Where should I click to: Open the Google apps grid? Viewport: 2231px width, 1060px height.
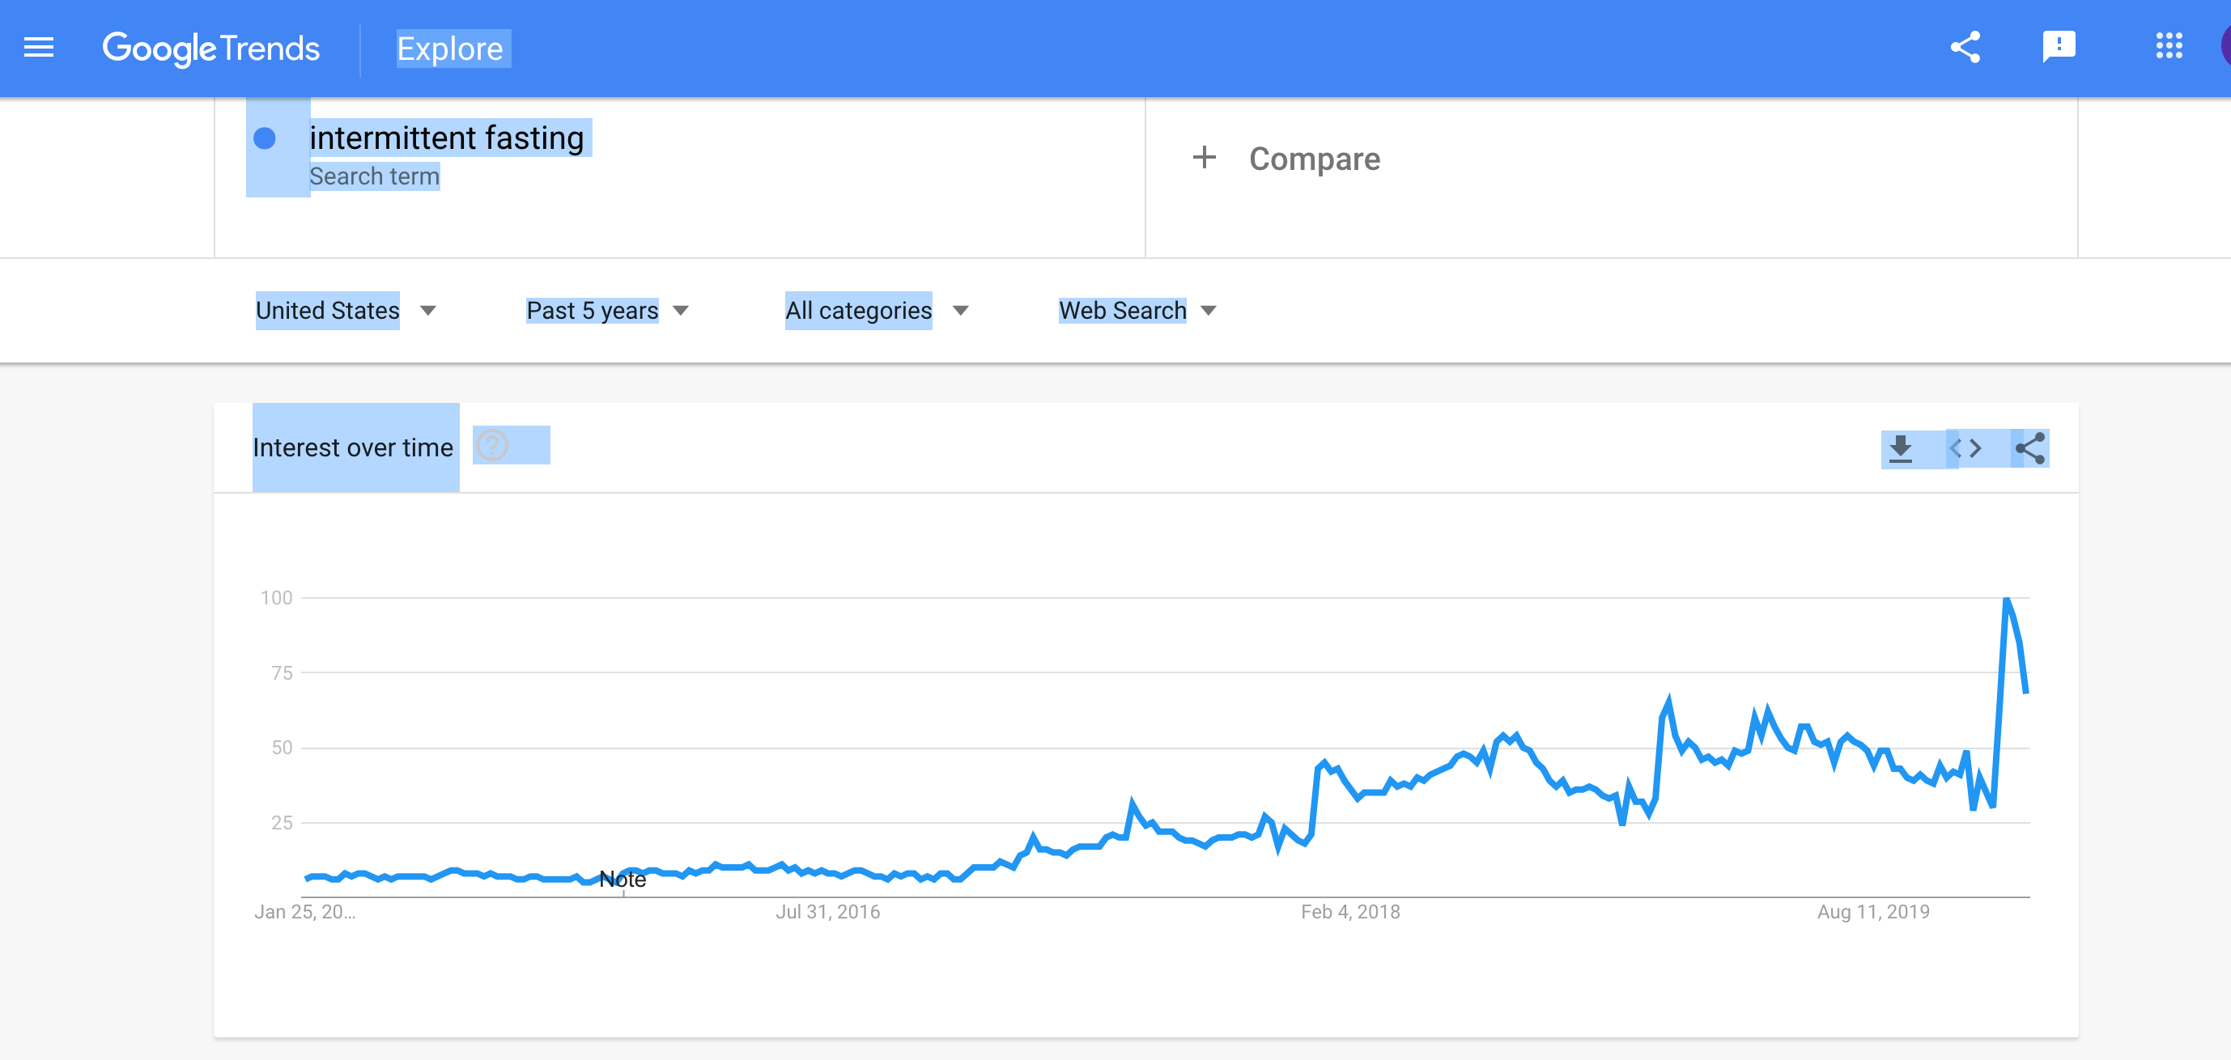pyautogui.click(x=2169, y=47)
